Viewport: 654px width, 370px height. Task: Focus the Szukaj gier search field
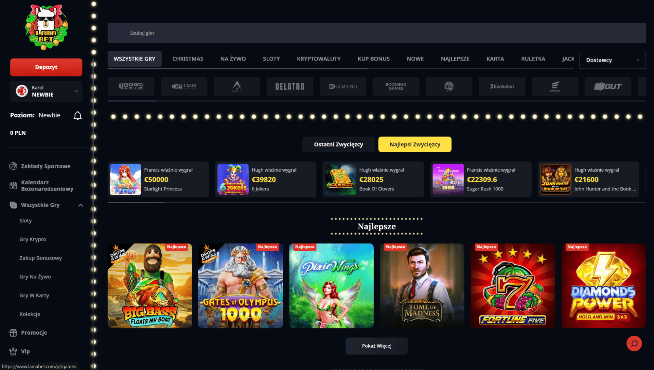coord(377,33)
